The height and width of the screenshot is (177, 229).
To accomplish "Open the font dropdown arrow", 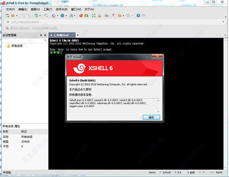I will 75,16.
